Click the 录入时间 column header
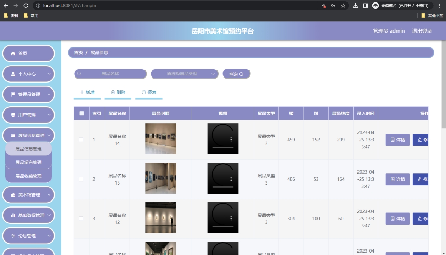The width and height of the screenshot is (446, 255). coord(366,113)
